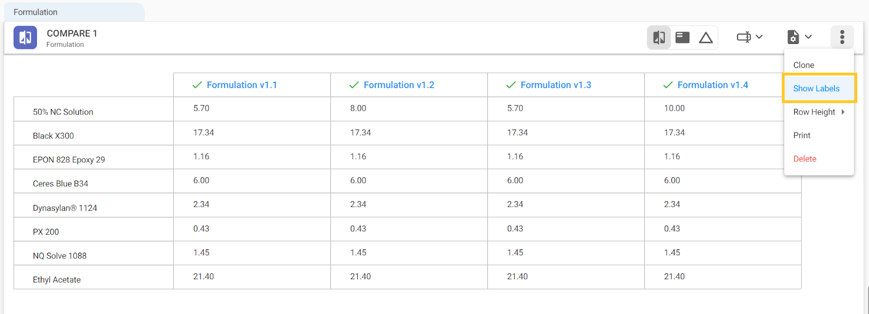Click the checkmark beside Formulation v1.1

[x=197, y=85]
